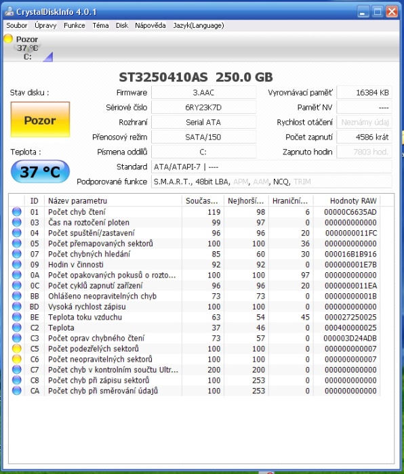Select the row text Počet přemapovaných sektorů
The image size is (404, 474).
100,243
